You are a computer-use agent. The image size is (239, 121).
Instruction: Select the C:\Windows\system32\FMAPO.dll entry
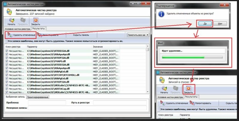click(x=47, y=61)
